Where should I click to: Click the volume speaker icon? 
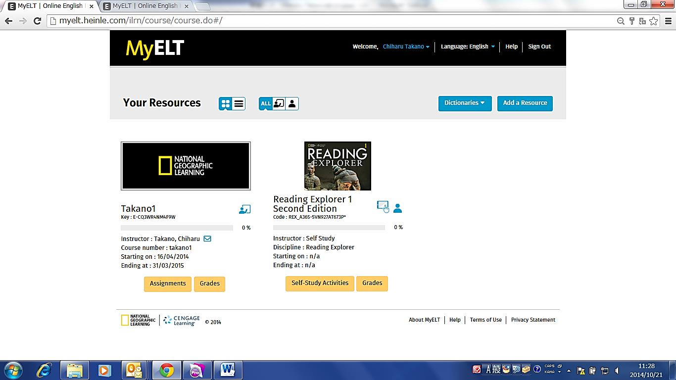[617, 370]
